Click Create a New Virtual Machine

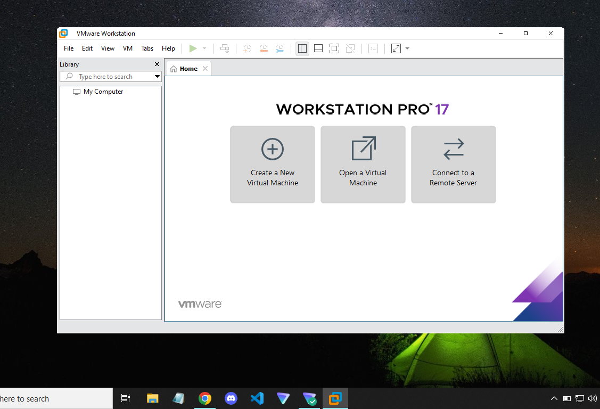tap(272, 164)
